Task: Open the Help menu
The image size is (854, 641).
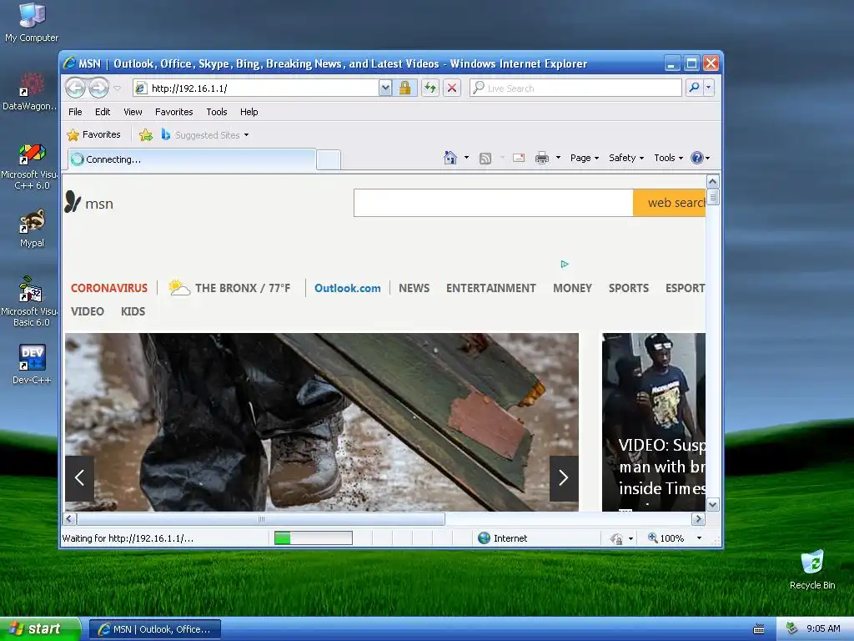Action: pos(249,112)
